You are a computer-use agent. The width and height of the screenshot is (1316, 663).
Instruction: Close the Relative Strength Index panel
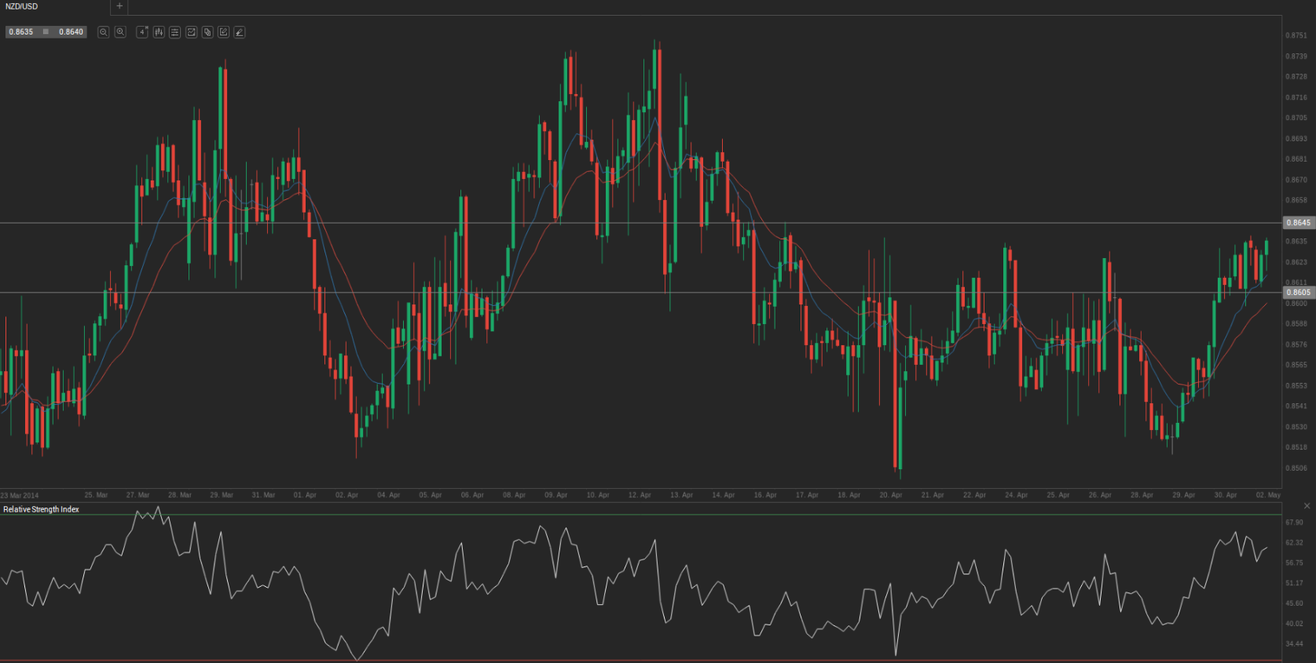pos(1307,505)
